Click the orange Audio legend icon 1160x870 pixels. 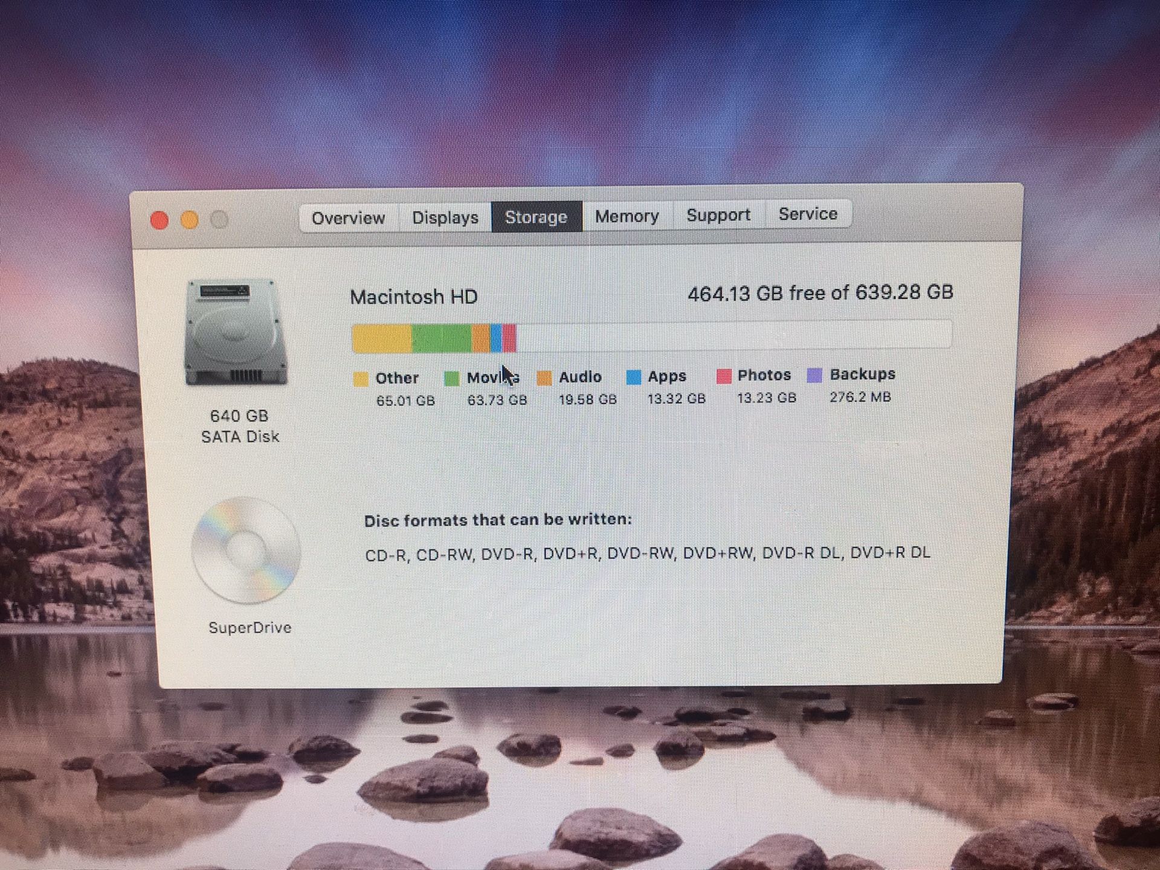[543, 377]
